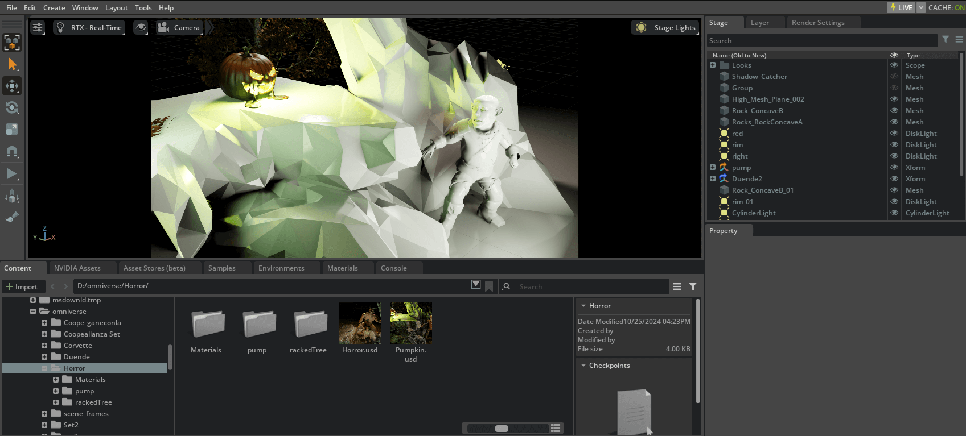Open the Stage Lights menu
Viewport: 966px width, 436px height.
pyautogui.click(x=665, y=27)
